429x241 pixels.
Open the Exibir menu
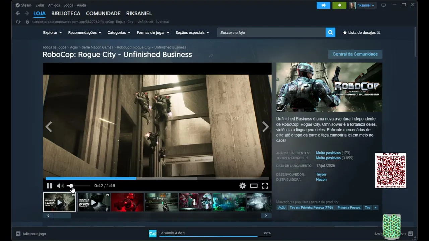click(x=40, y=5)
